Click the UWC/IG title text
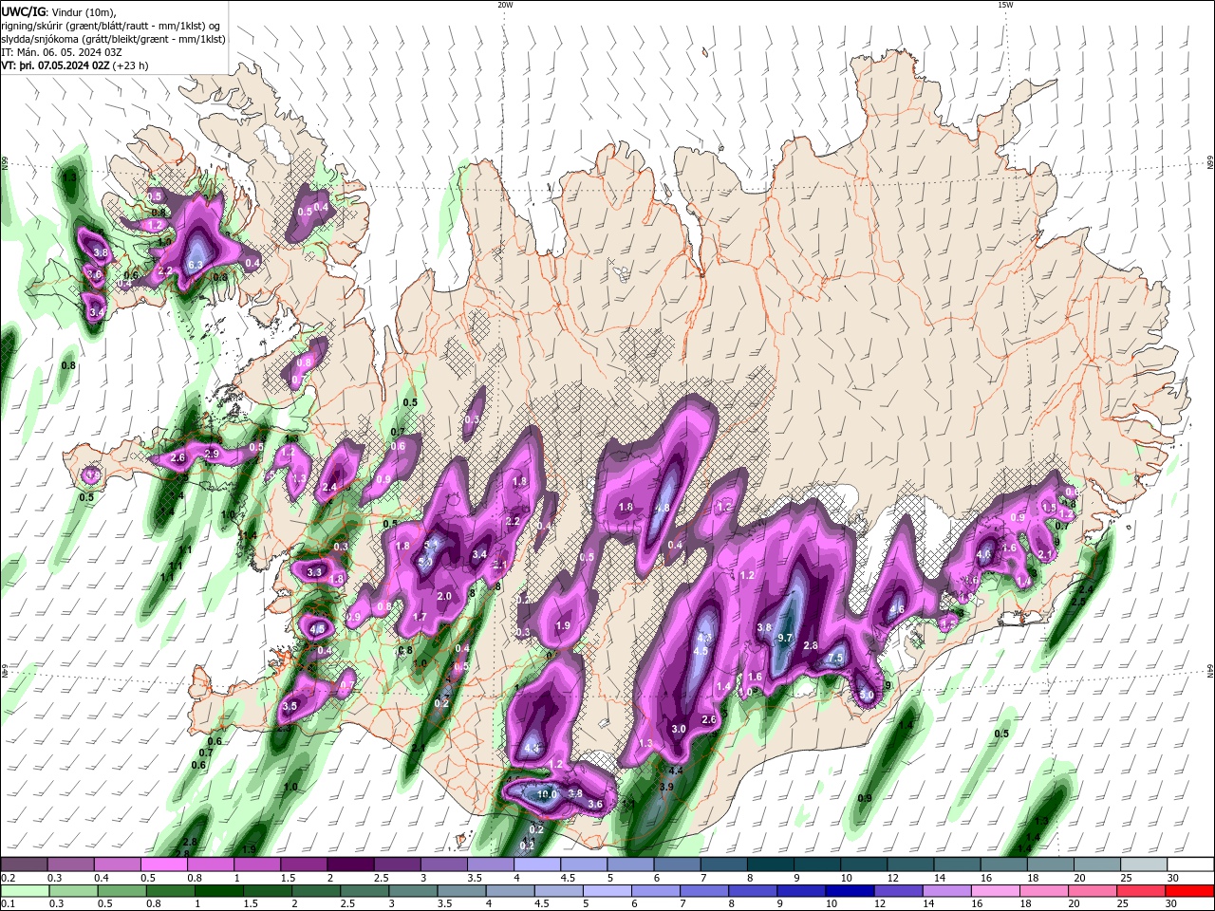Viewport: 1215px width, 911px height. (x=23, y=10)
